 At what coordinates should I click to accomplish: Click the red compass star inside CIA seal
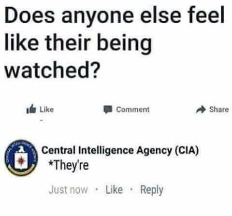21,161
